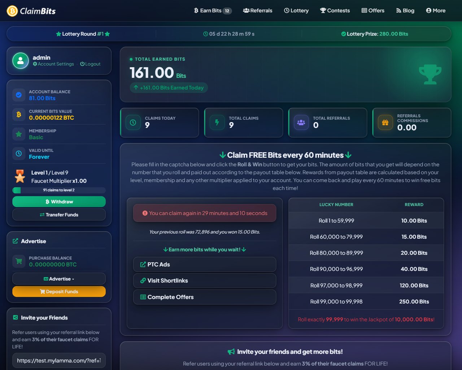Click the Reward column header
The width and height of the screenshot is (462, 370).
click(x=414, y=204)
